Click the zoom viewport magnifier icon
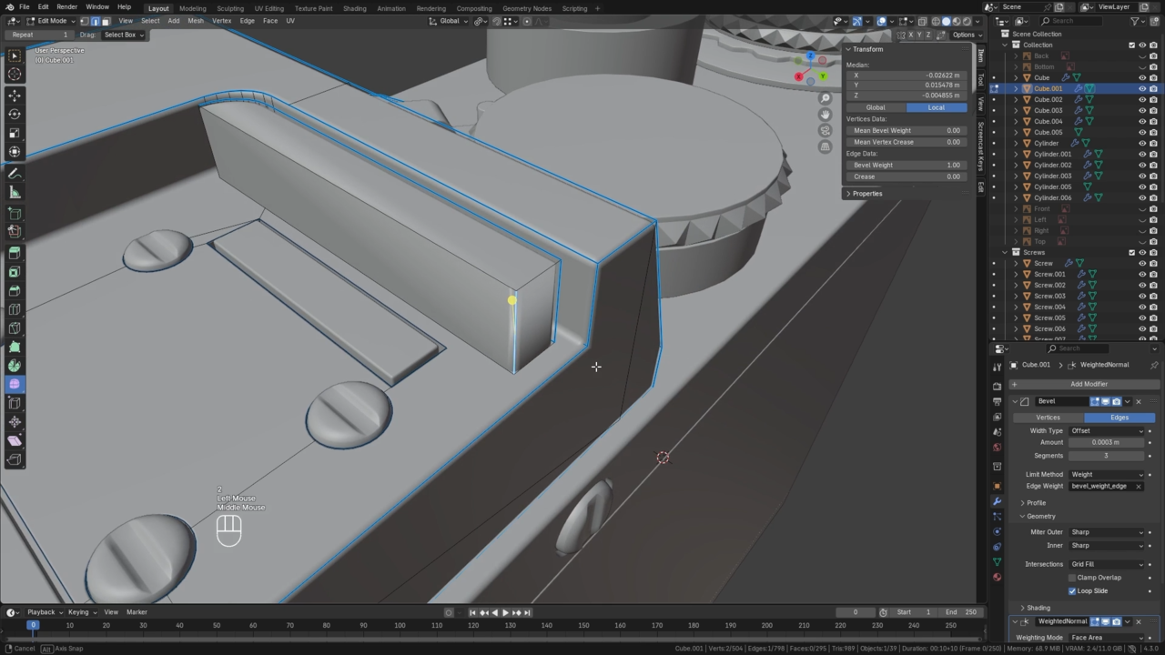The image size is (1165, 655). (x=825, y=98)
